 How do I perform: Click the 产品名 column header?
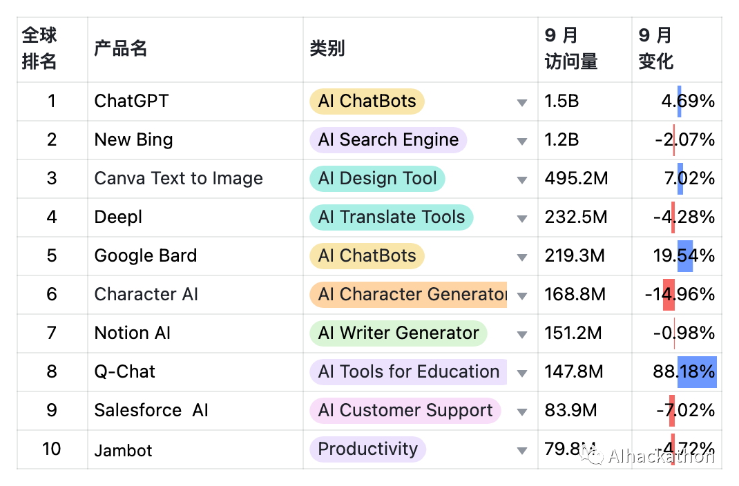click(121, 49)
